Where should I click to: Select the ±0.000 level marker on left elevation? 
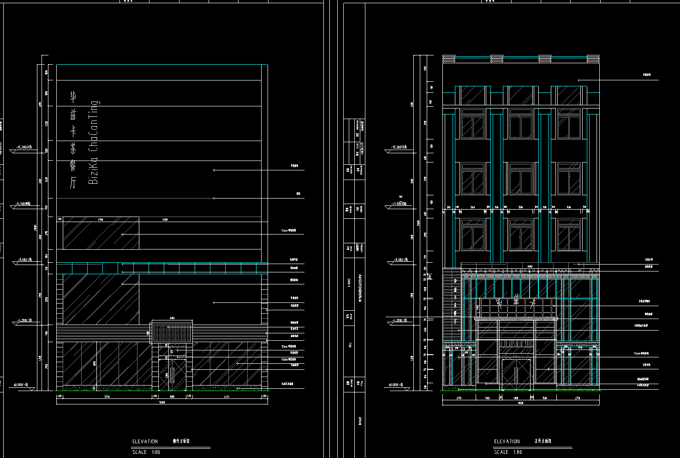[x=21, y=385]
